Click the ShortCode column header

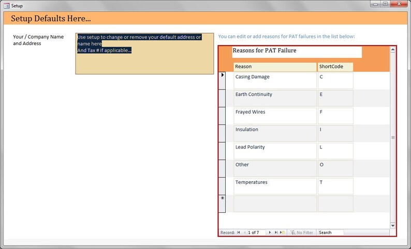[x=335, y=67]
